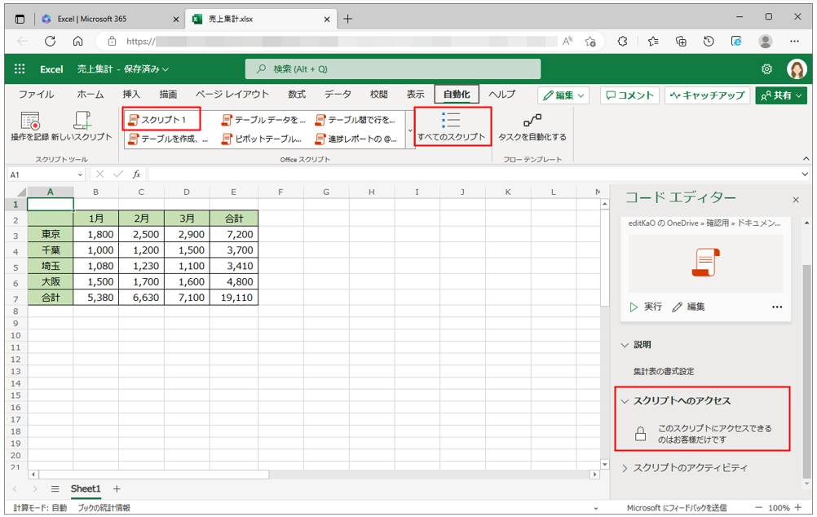
Task: Add this page to favorites
Action: click(x=590, y=41)
